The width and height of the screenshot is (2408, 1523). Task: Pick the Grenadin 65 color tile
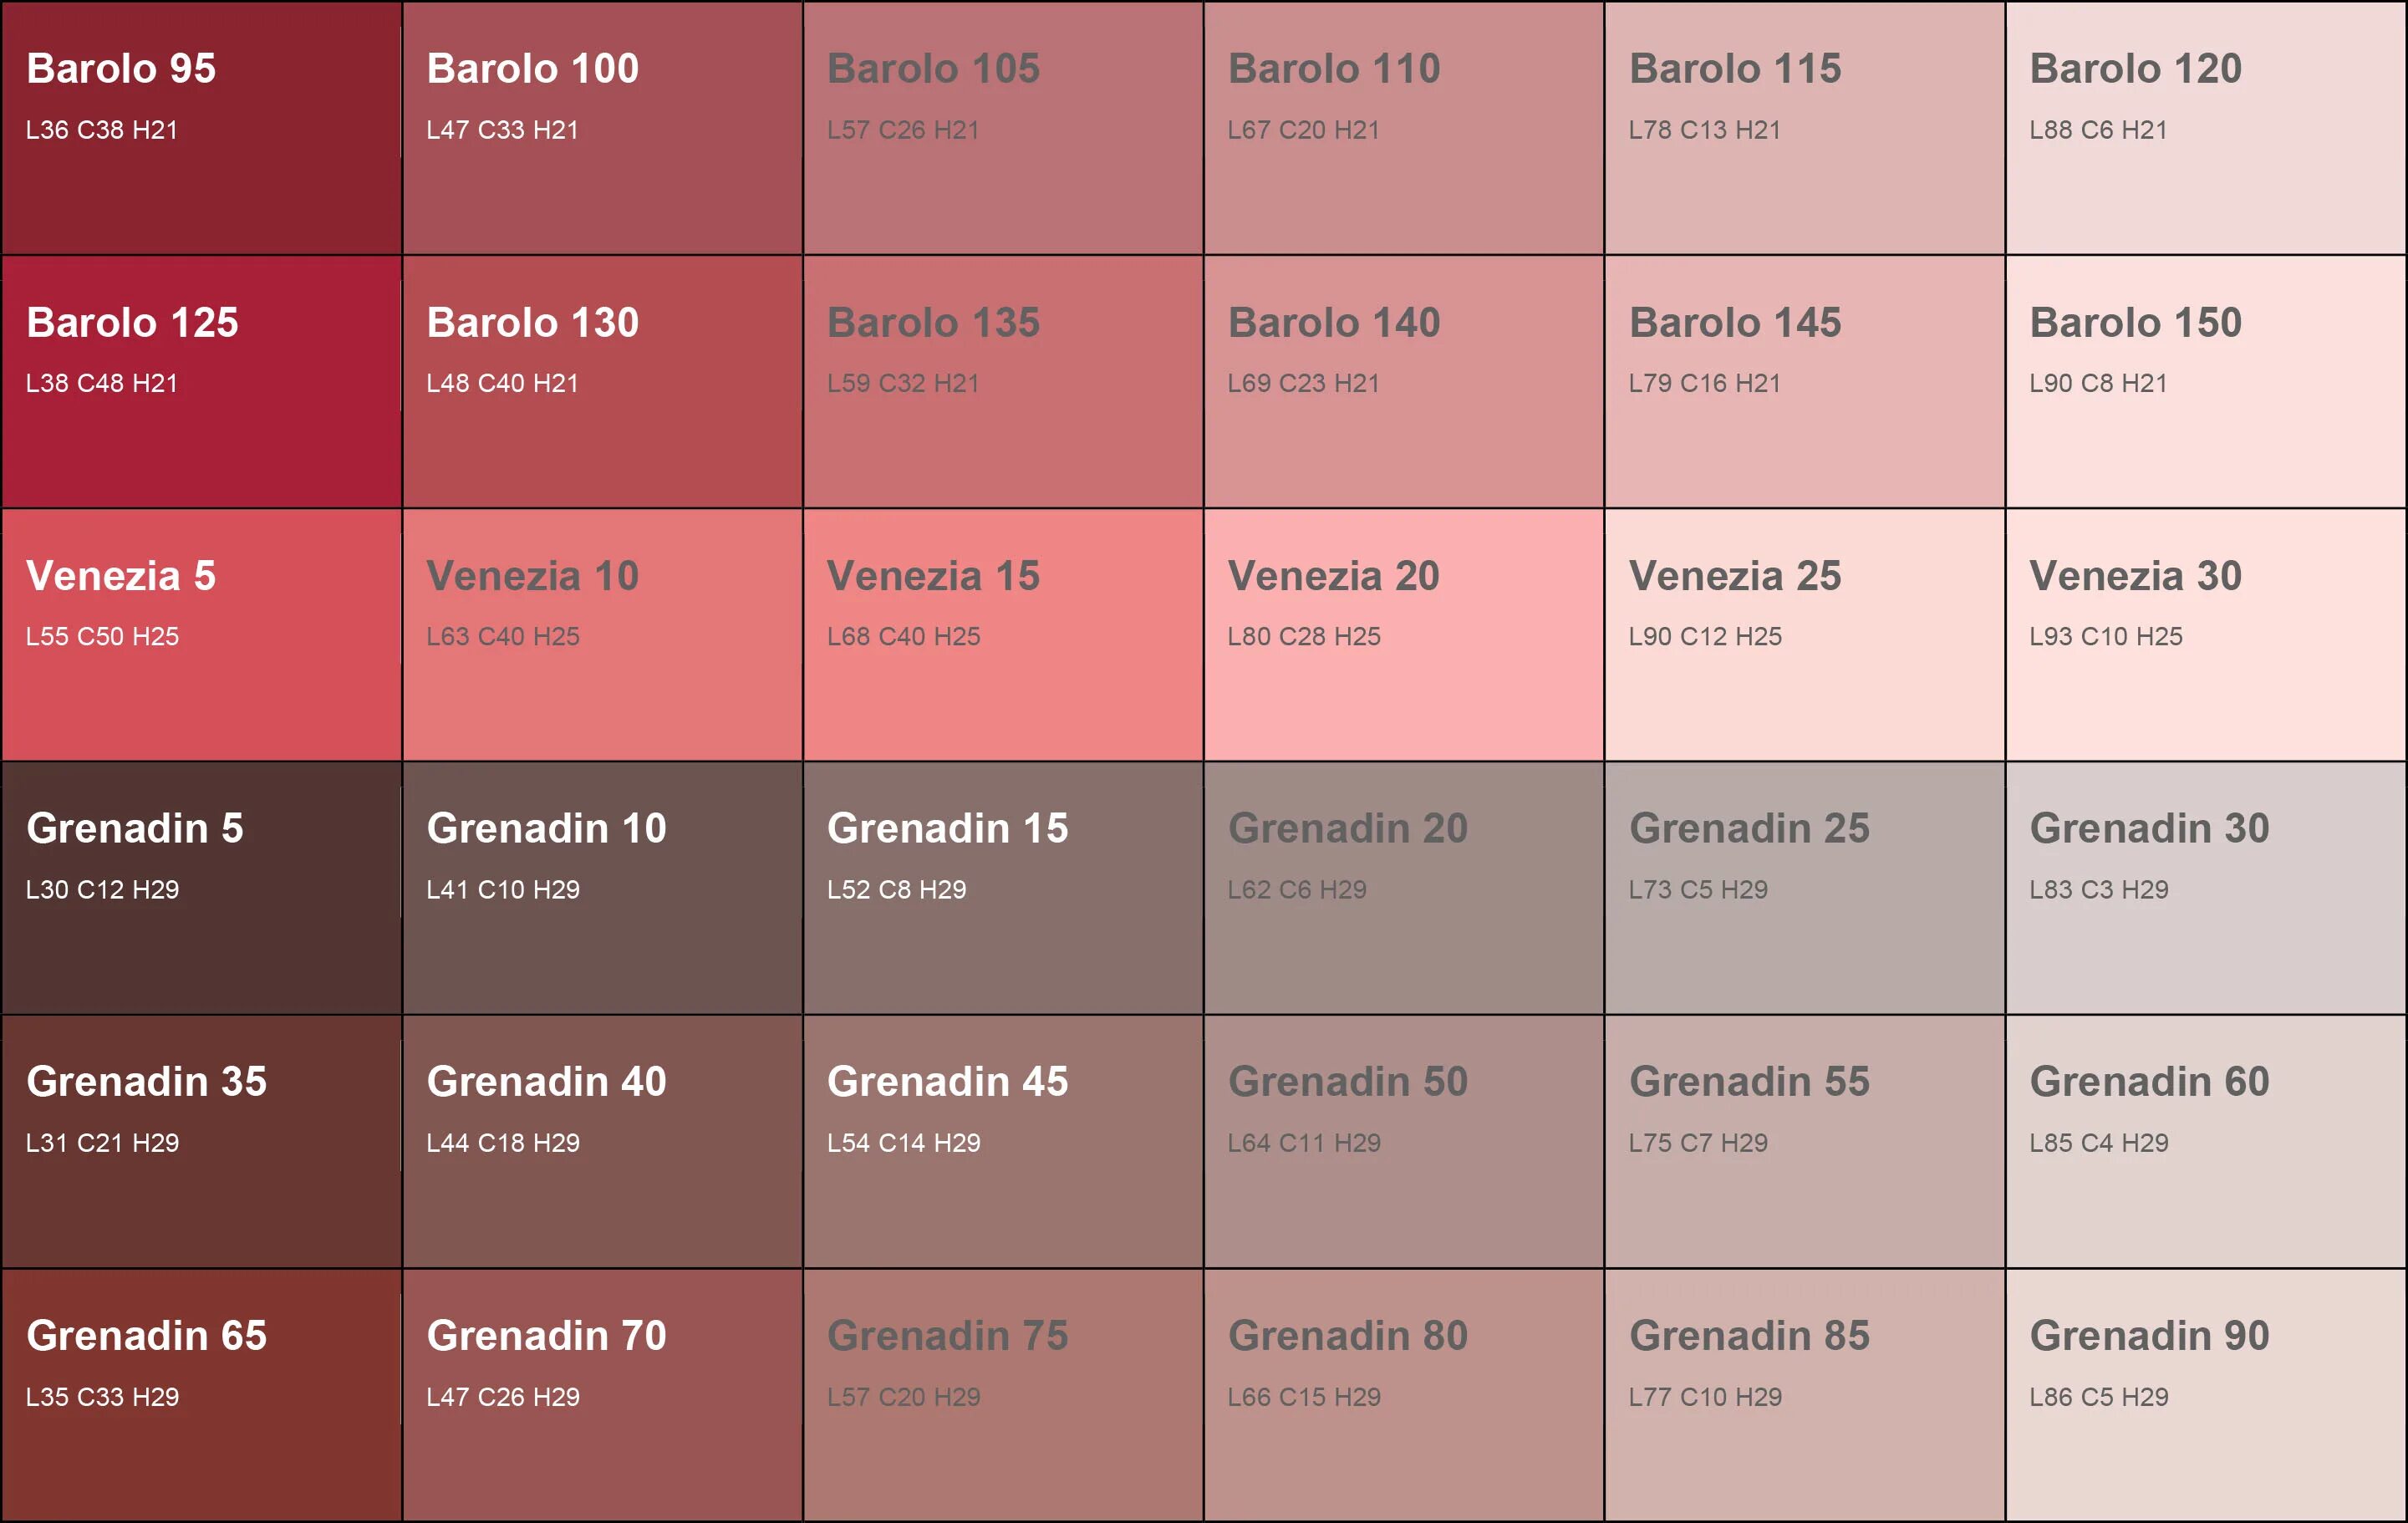tap(201, 1395)
